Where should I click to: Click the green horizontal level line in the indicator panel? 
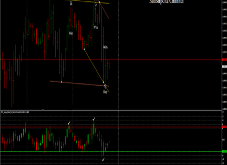pyautogui.click(x=111, y=151)
